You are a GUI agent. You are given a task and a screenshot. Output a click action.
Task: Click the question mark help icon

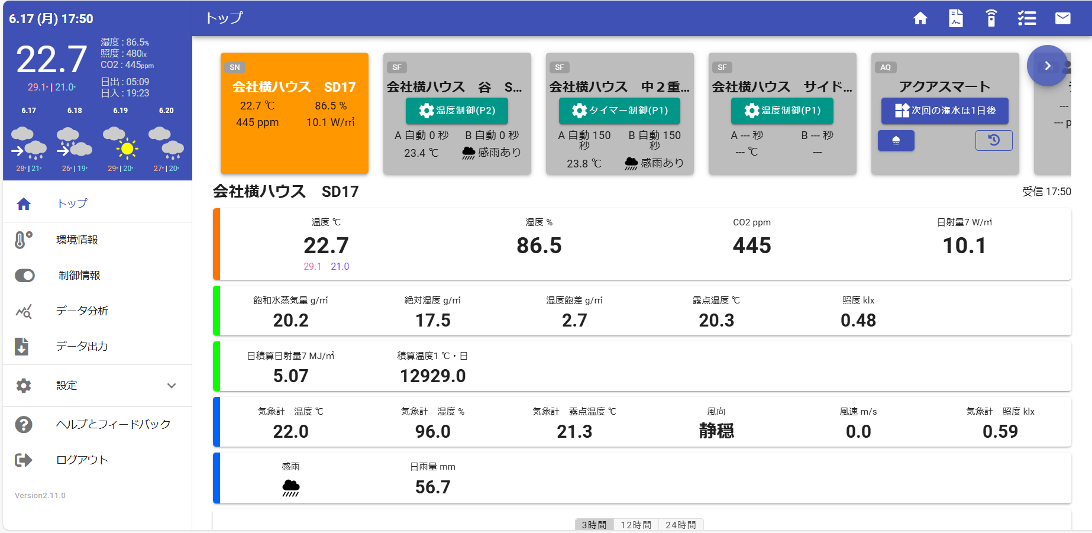point(24,424)
